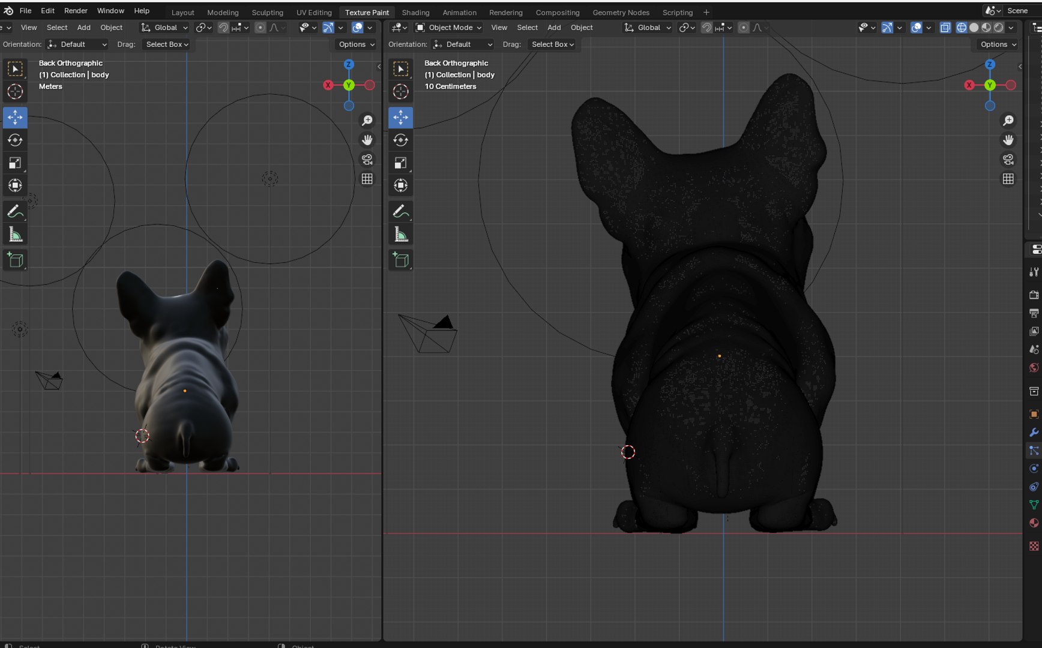Activate the Scale tool in left viewport

coord(15,163)
